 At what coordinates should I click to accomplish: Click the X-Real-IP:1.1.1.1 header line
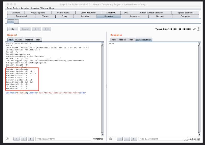coord(16,88)
